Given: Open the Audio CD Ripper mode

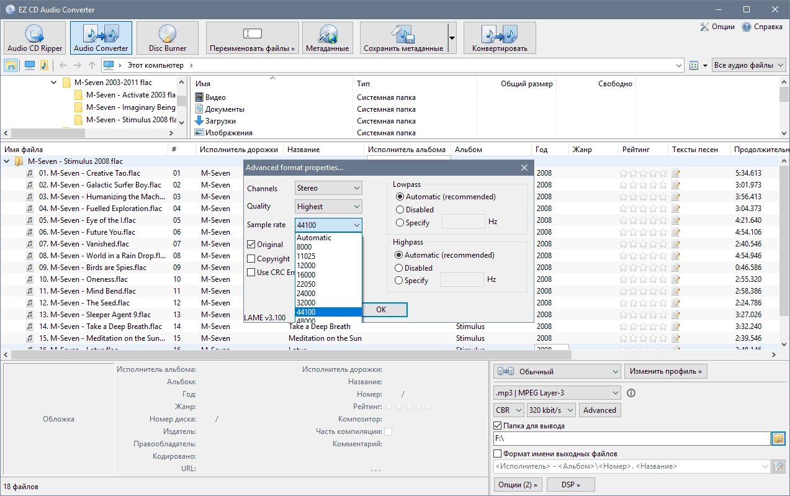Looking at the screenshot, I should click(35, 38).
